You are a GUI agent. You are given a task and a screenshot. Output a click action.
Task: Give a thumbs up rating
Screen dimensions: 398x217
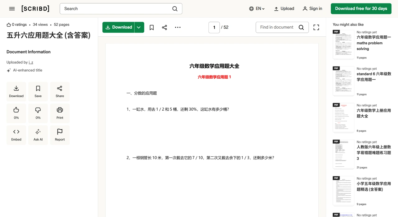16,113
